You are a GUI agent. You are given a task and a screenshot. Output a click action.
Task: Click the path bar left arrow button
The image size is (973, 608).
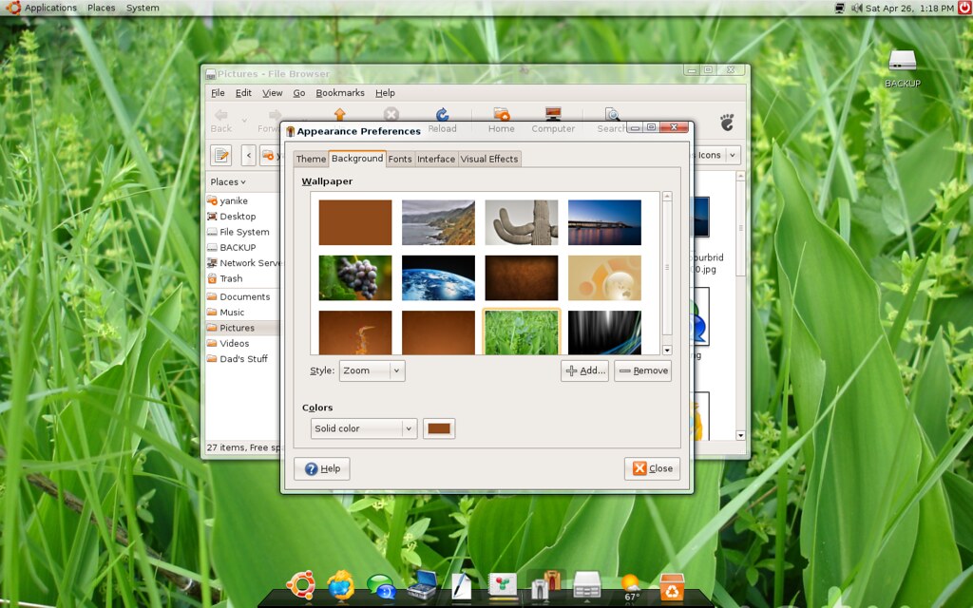pos(249,155)
